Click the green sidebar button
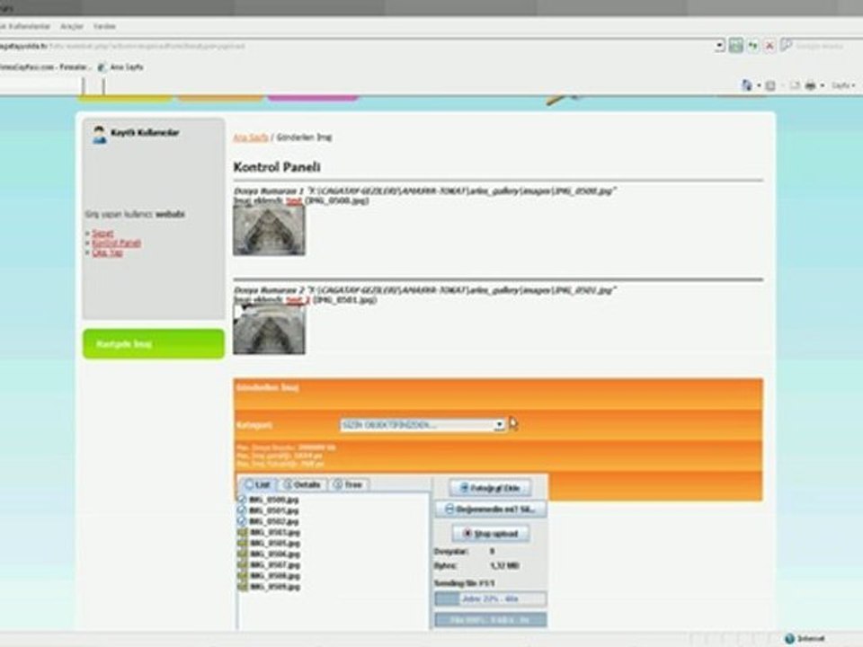863x647 pixels. (154, 344)
